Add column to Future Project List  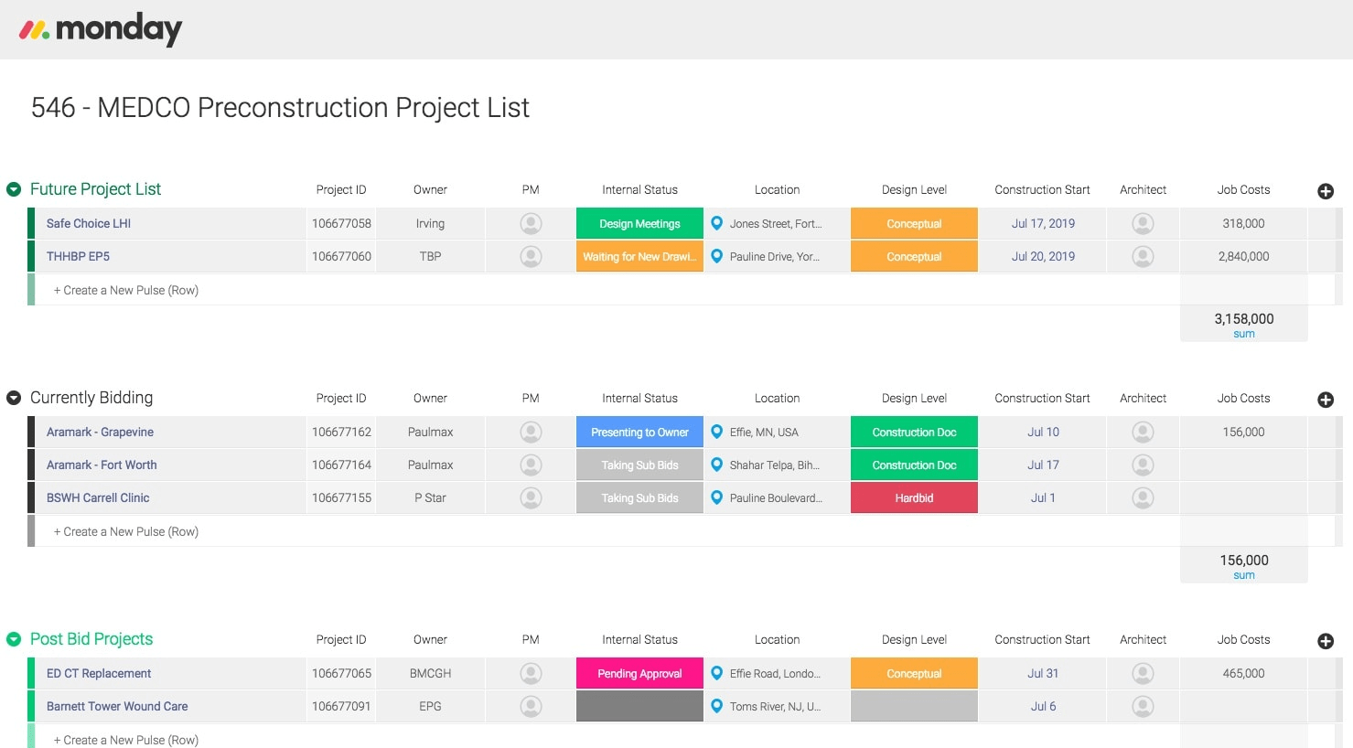(x=1326, y=191)
